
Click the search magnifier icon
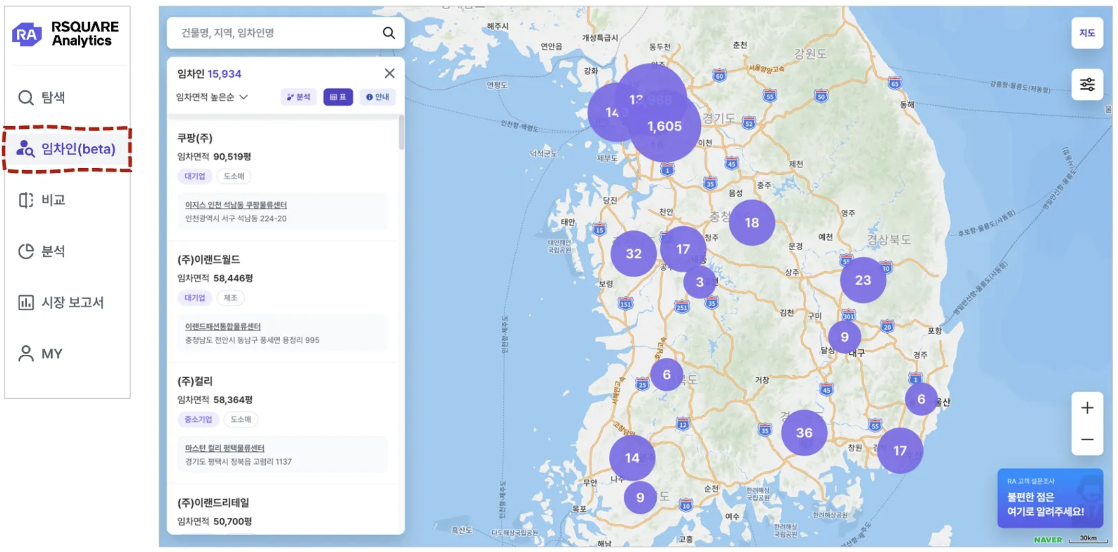389,33
